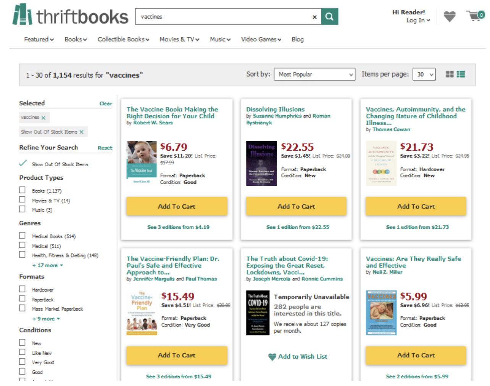The width and height of the screenshot is (490, 386).
Task: Switch to list view layout
Action: coord(461,74)
